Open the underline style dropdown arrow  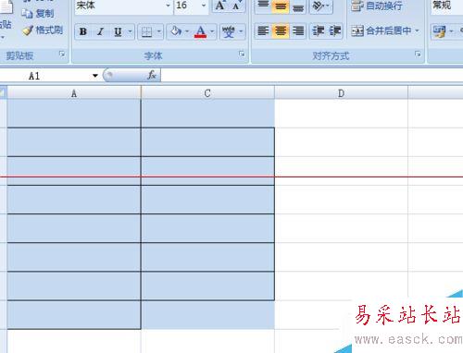coord(130,31)
